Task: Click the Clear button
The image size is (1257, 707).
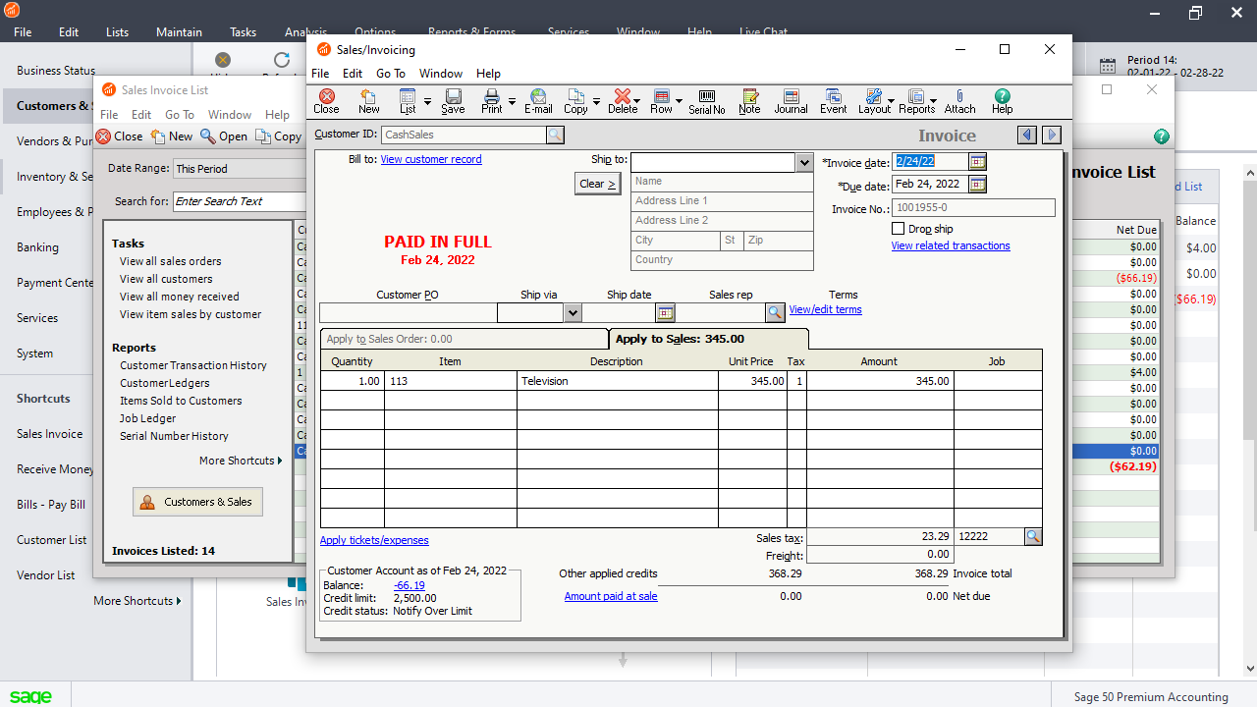Action: pyautogui.click(x=597, y=184)
